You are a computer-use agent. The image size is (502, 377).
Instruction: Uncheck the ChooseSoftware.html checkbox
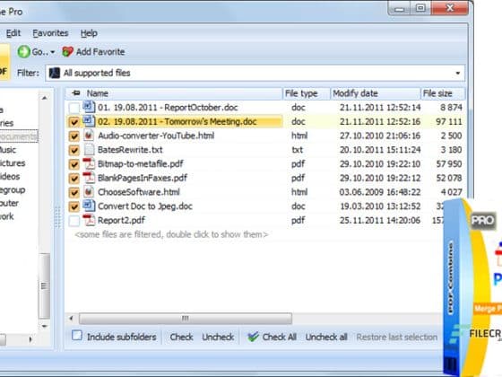coord(74,193)
